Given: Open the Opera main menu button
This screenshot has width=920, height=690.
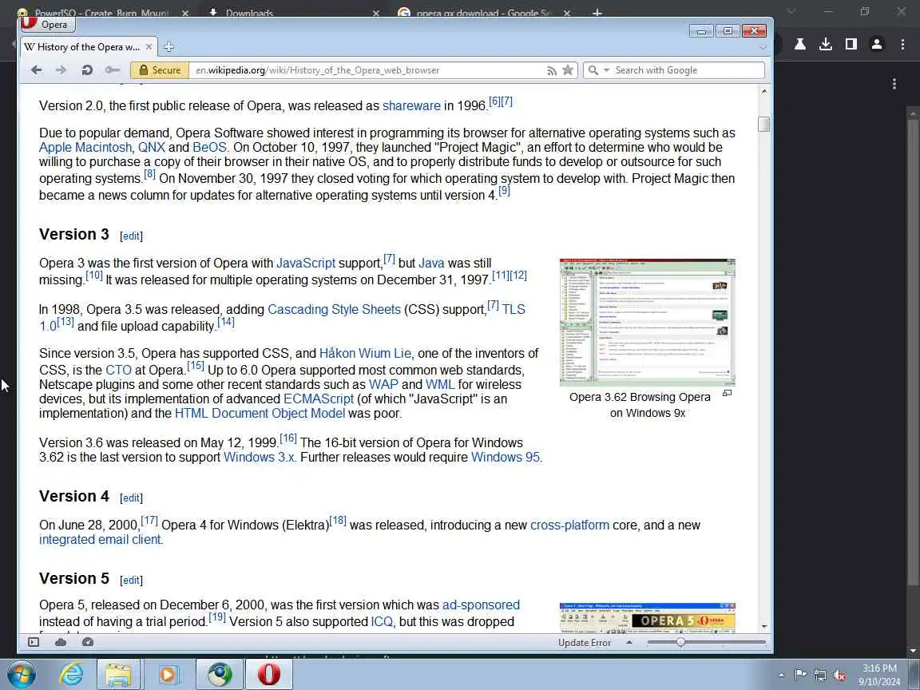Looking at the screenshot, I should coord(47,24).
